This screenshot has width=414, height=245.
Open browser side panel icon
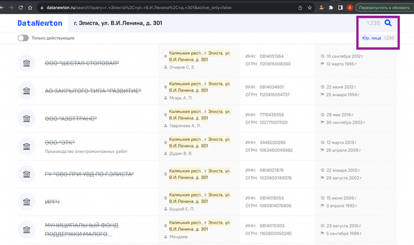point(340,8)
